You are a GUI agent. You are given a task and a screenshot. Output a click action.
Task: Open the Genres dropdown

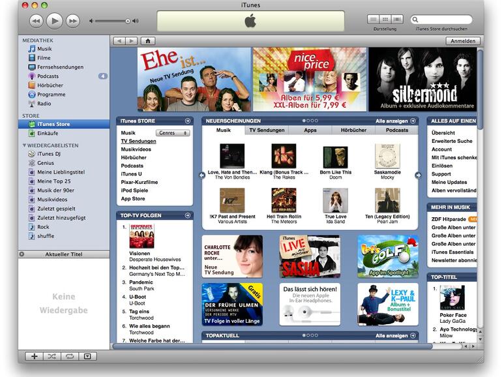[173, 133]
